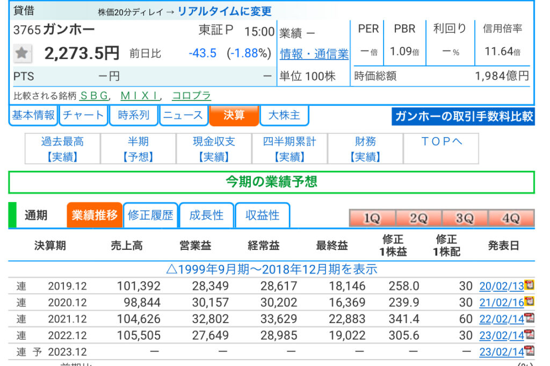
Task: Select the 2Q quarter button
Action: pyautogui.click(x=418, y=218)
